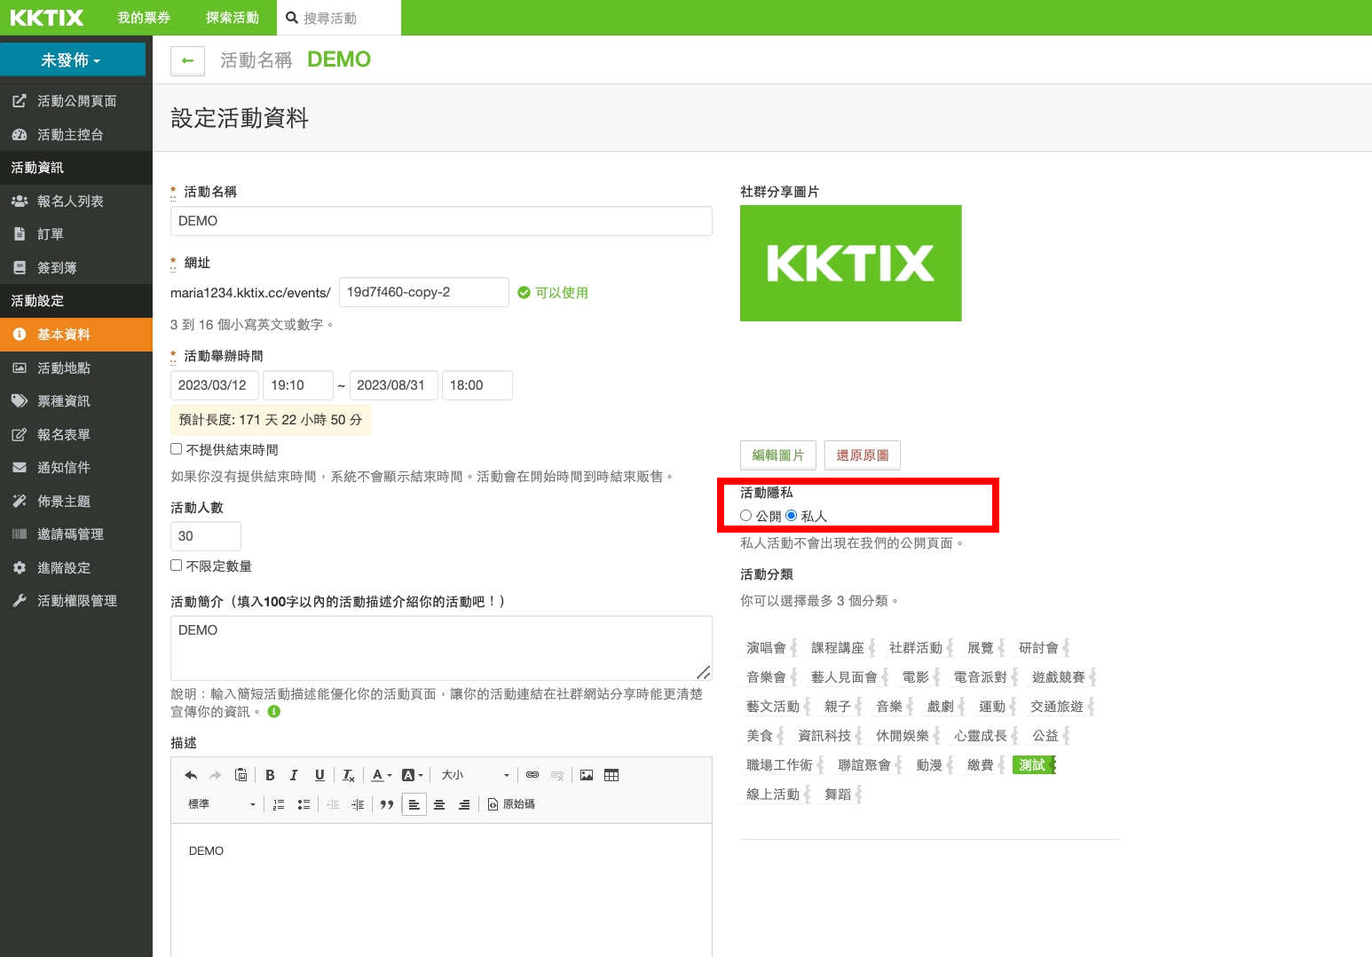Viewport: 1372px width, 957px height.
Task: Click the decrease indent icon
Action: pos(333,804)
